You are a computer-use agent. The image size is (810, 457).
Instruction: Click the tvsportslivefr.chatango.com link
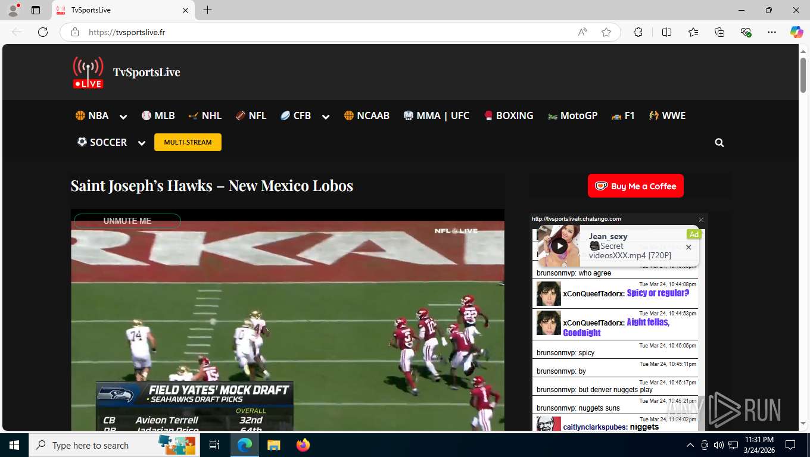(577, 219)
